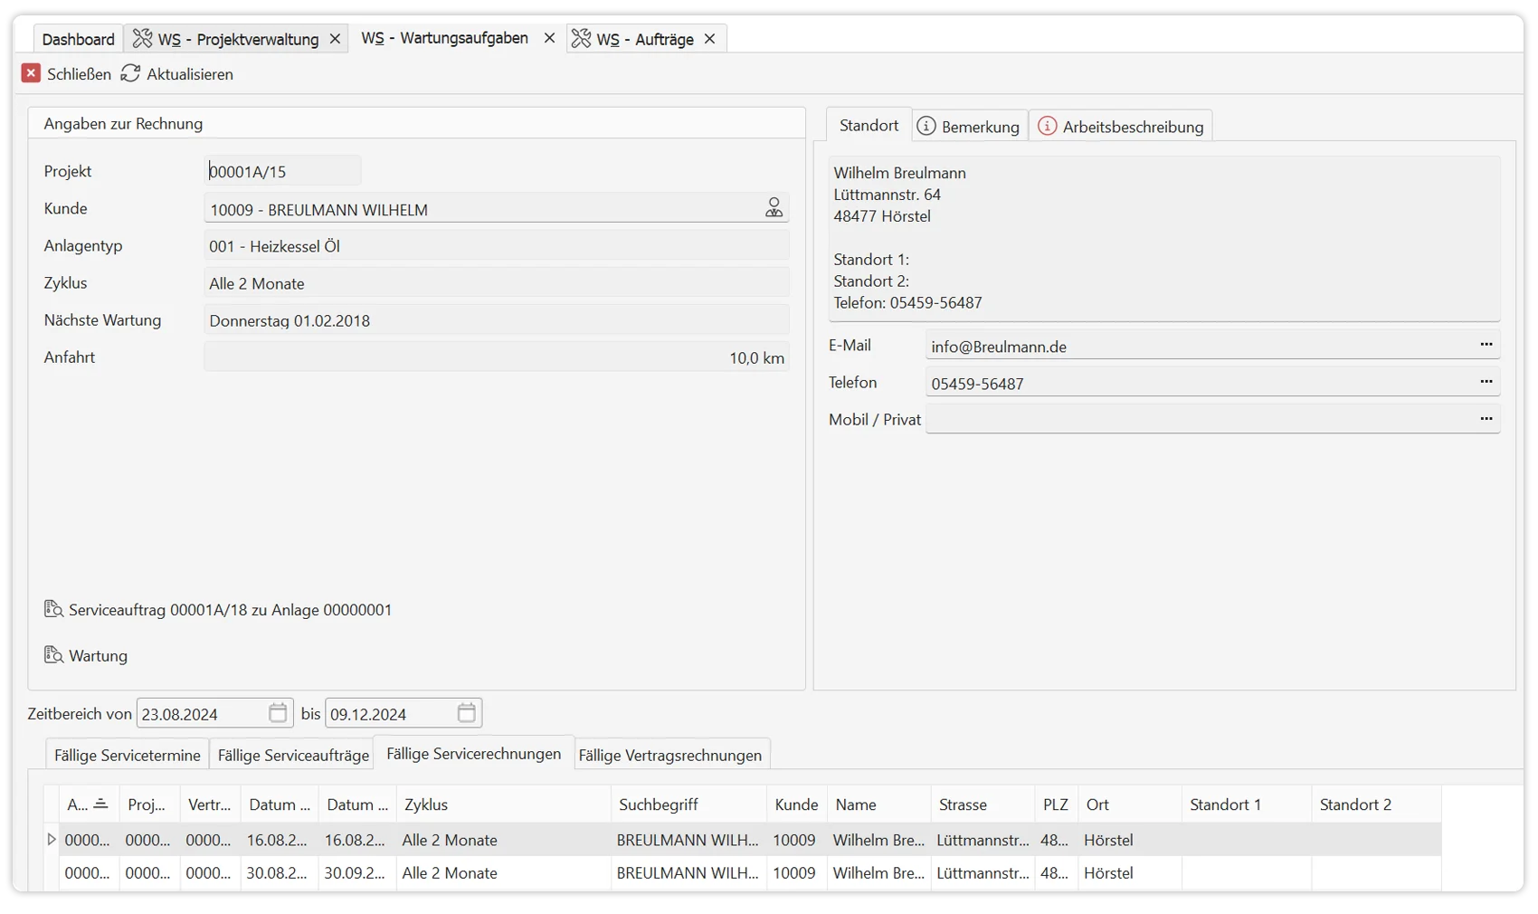This screenshot has height=914, width=1538.
Task: Open the Fällige Vertragsrechnungen tab
Action: tap(669, 755)
